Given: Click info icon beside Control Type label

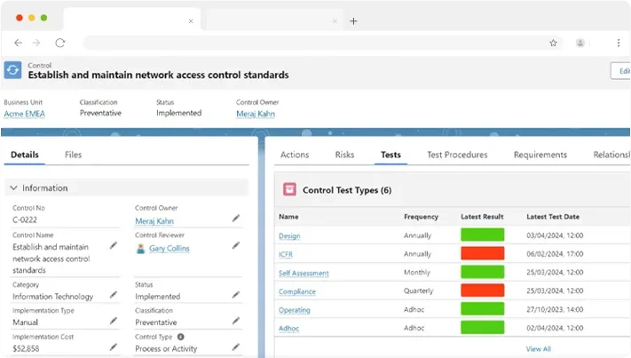Looking at the screenshot, I should (x=180, y=337).
